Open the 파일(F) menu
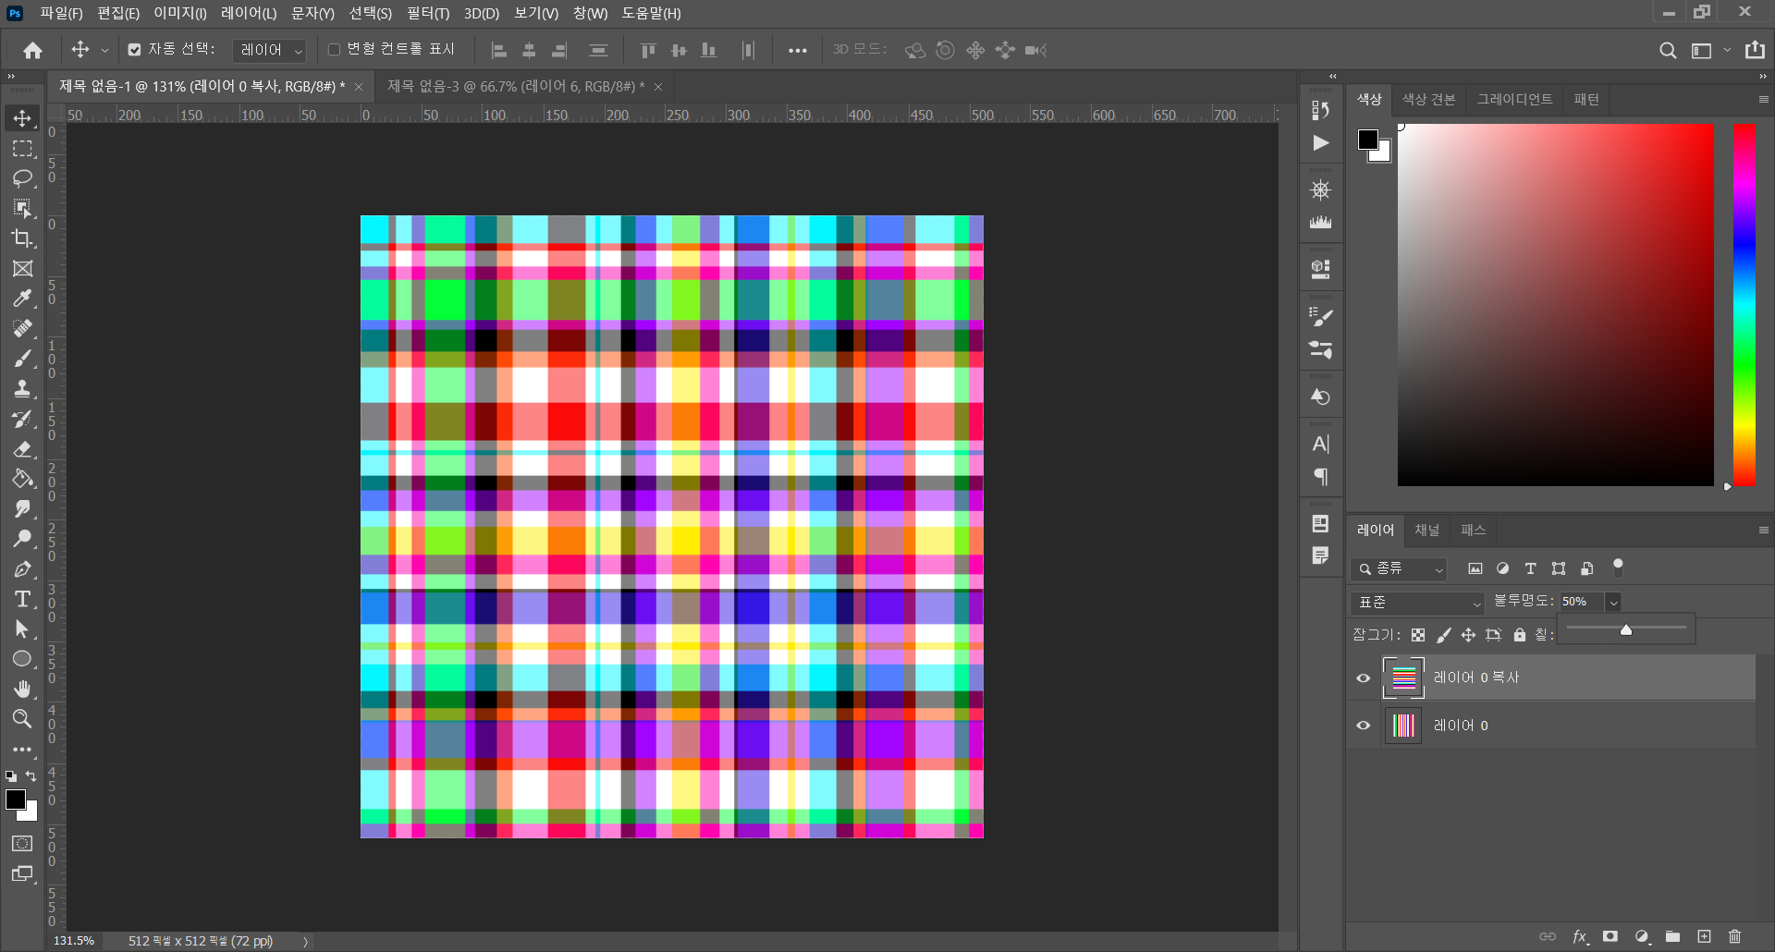Image resolution: width=1775 pixels, height=952 pixels. pos(61,13)
